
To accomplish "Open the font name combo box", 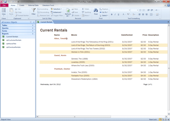I will point(120,10).
